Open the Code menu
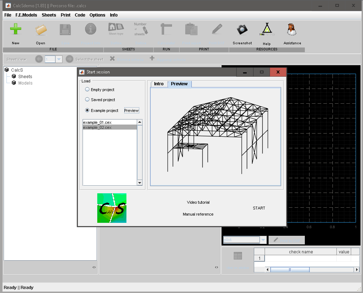Image resolution: width=363 pixels, height=293 pixels. pos(80,15)
